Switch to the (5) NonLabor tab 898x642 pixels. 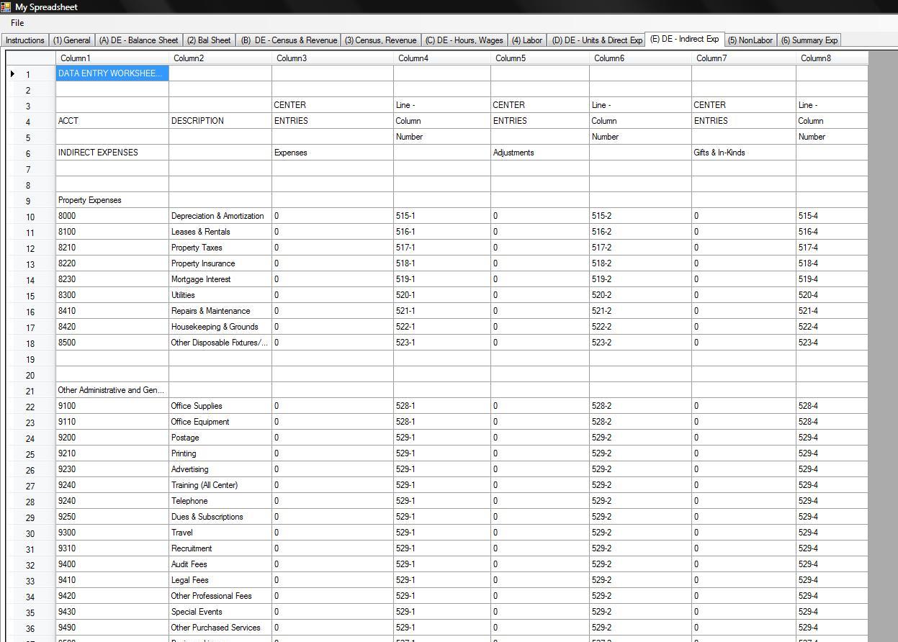pos(750,40)
